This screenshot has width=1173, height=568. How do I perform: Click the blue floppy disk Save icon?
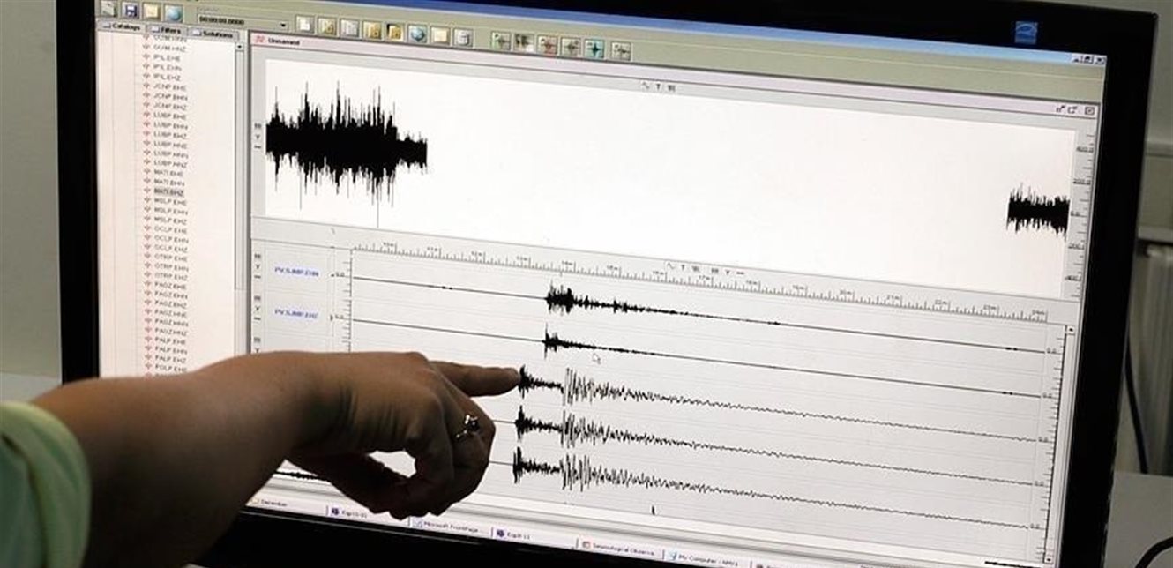131,10
